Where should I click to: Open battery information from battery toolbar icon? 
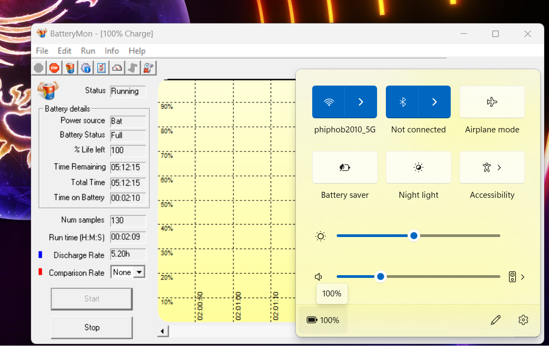coord(70,68)
